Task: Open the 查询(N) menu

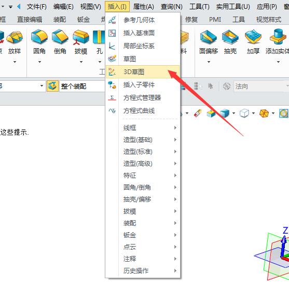Action: coord(171,7)
